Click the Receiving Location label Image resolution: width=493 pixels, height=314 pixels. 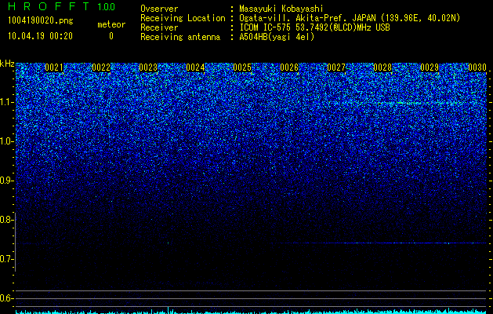tap(183, 18)
